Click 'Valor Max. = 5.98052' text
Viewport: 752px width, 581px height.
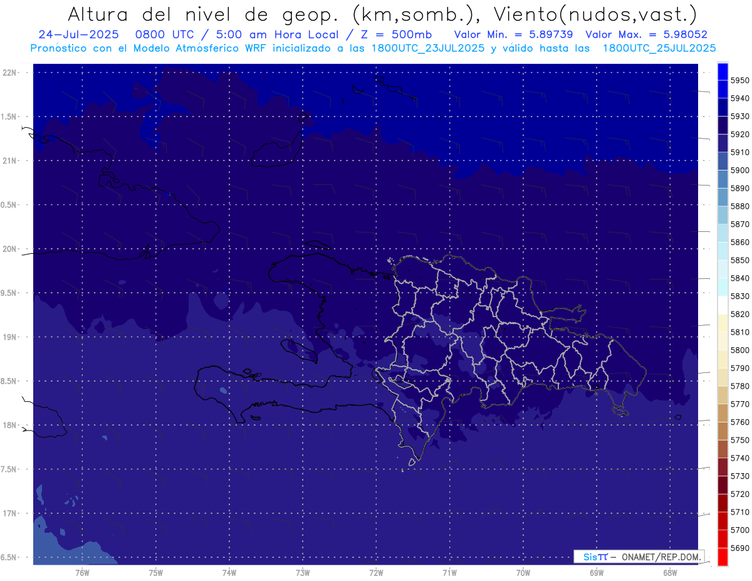coord(646,34)
